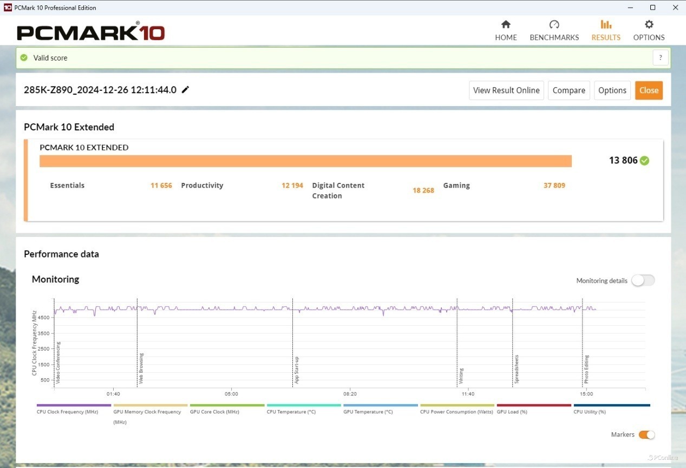The image size is (686, 468).
Task: Click the question mark help icon
Action: [660, 58]
